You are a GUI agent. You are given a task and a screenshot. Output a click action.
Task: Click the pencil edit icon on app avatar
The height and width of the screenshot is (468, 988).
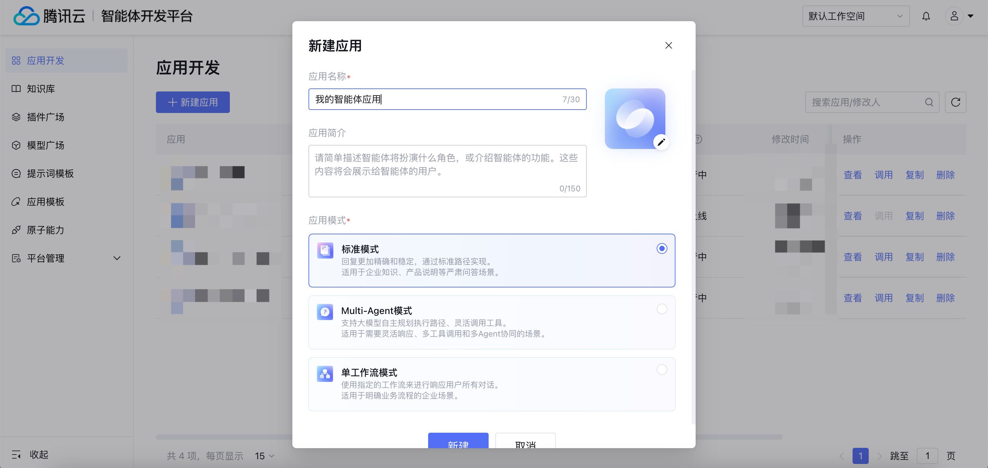pyautogui.click(x=661, y=142)
